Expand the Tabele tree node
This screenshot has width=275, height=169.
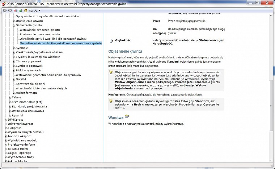tap(10, 98)
